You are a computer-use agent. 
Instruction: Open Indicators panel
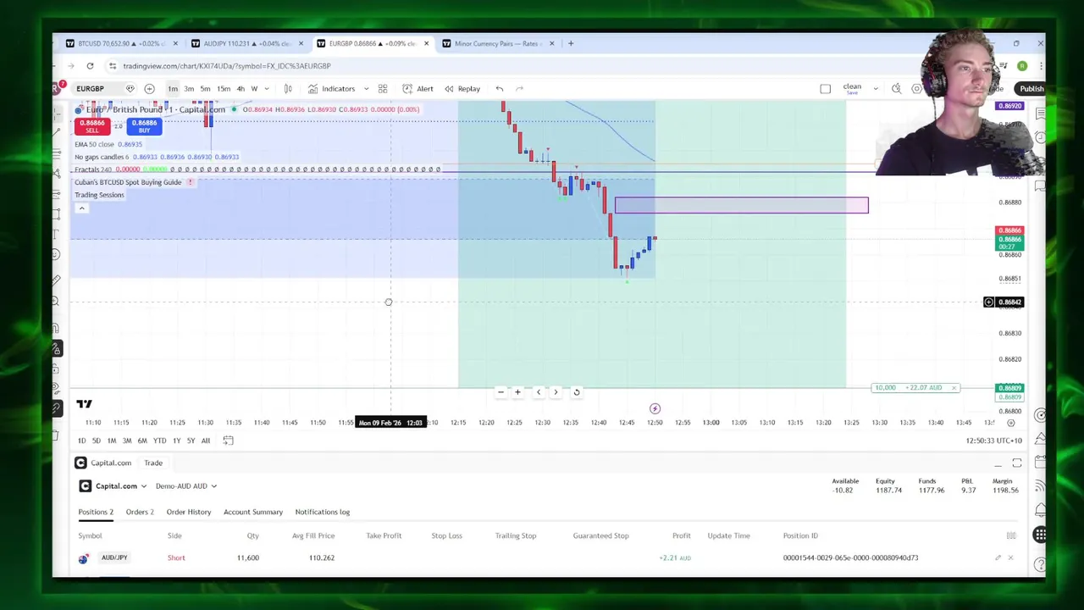pos(332,88)
